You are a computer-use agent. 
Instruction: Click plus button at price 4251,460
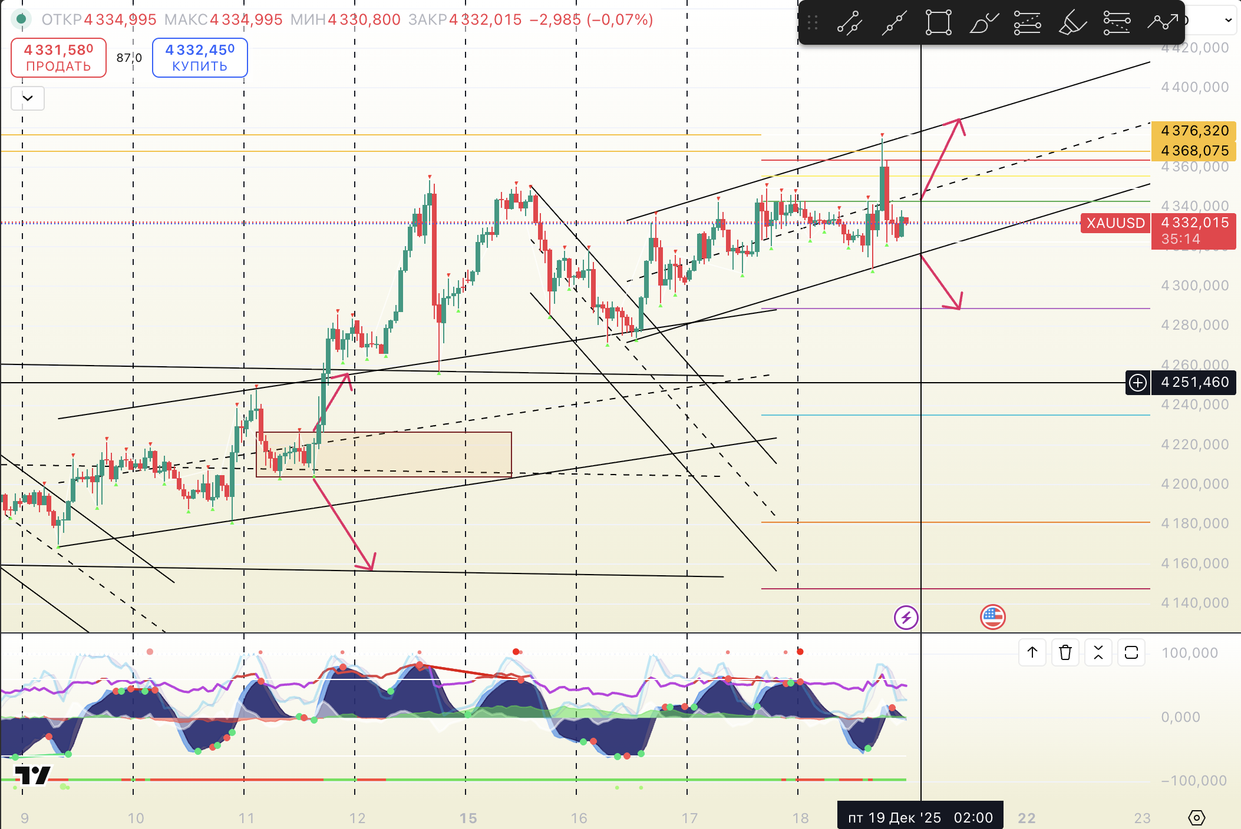[x=1137, y=383]
